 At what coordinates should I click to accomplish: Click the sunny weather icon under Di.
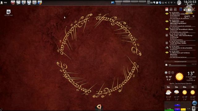tap(193, 92)
